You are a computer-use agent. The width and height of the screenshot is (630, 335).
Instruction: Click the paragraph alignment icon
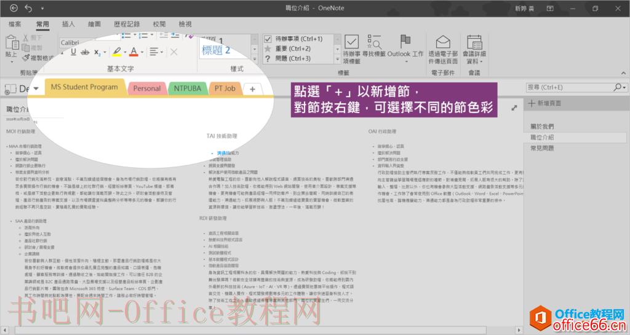point(153,52)
